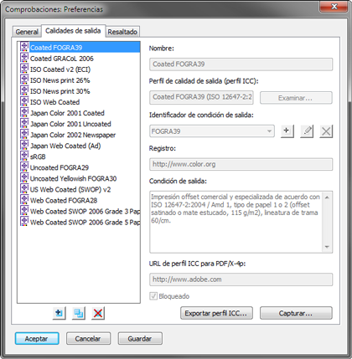Click the Condición de salida scroll-down arrow

(327, 247)
